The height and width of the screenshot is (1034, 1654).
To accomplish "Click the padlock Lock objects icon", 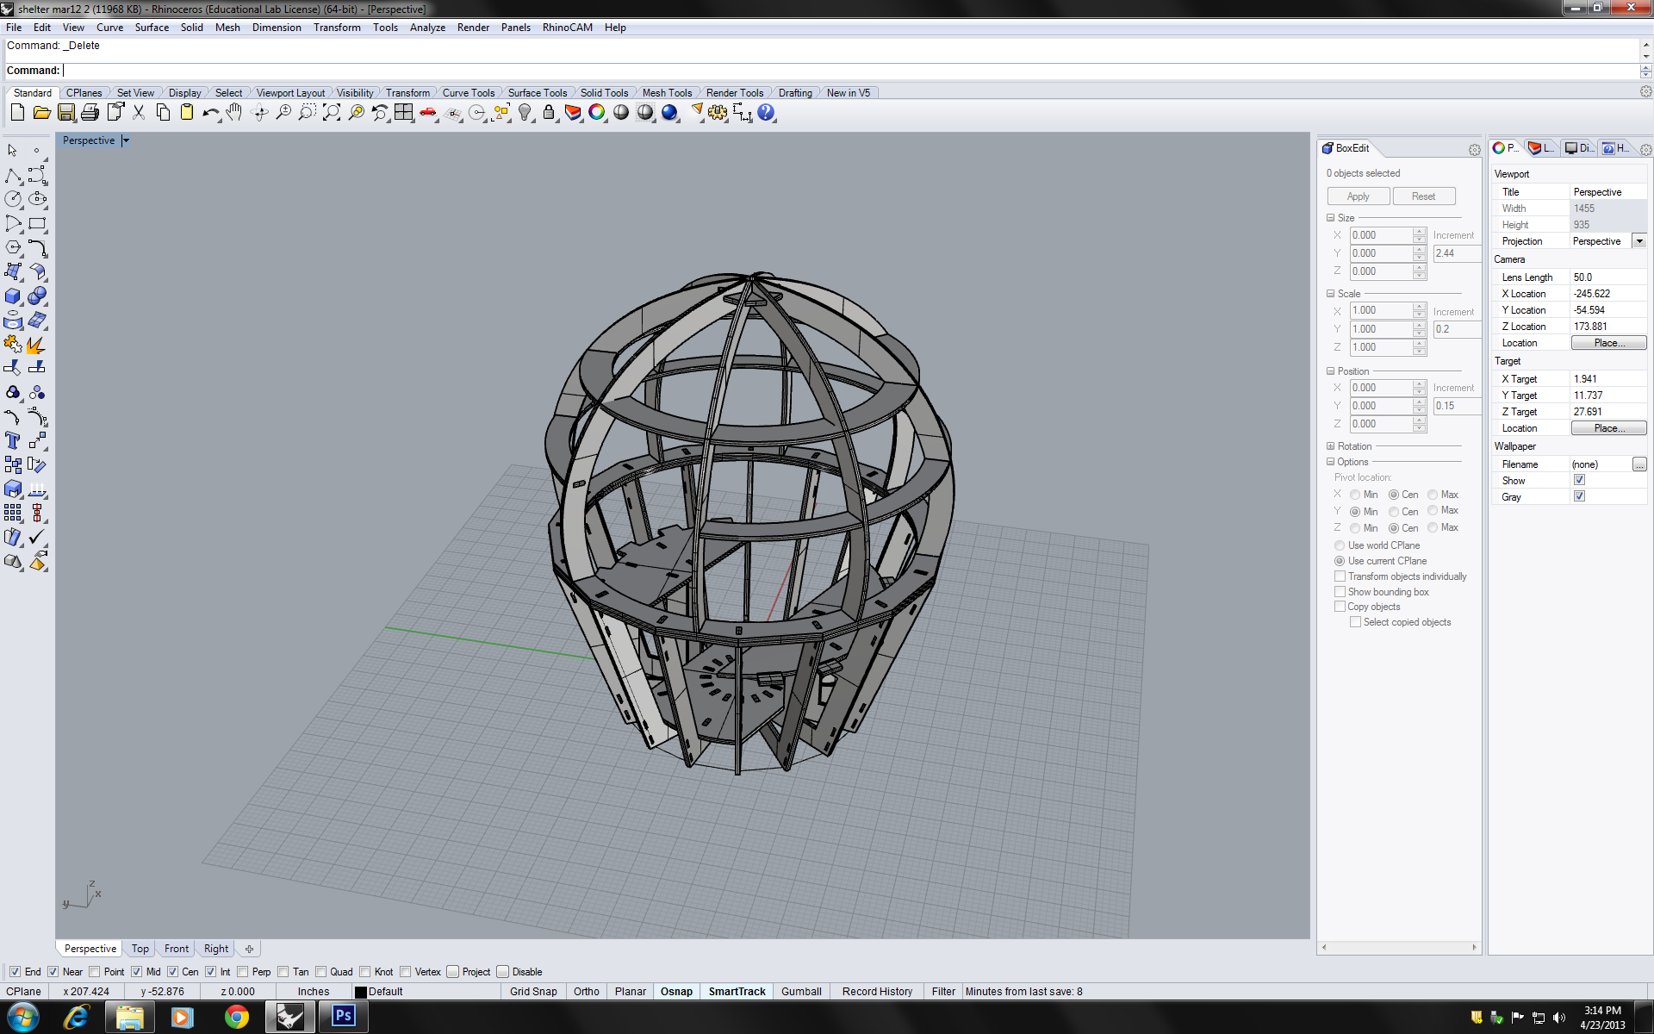I will click(x=549, y=113).
